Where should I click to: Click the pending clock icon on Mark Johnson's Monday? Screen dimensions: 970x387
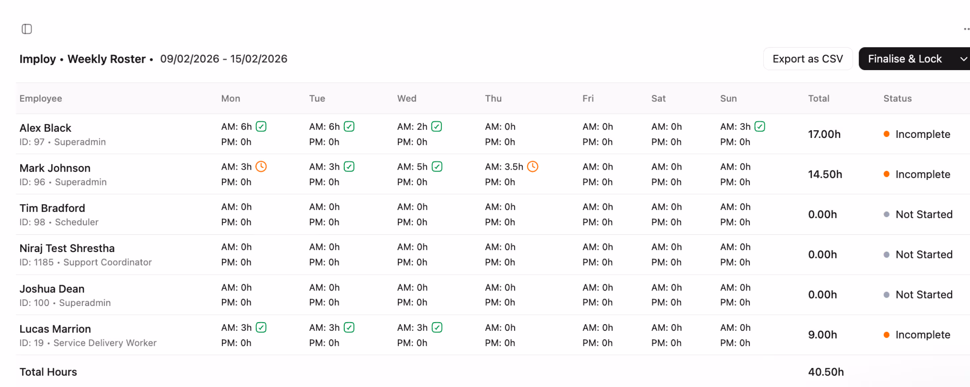tap(261, 166)
